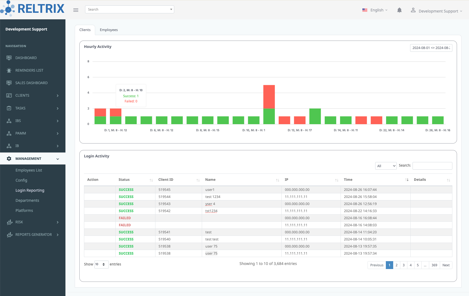Image resolution: width=469 pixels, height=296 pixels.
Task: Open the All status filter dropdown
Action: (x=386, y=166)
